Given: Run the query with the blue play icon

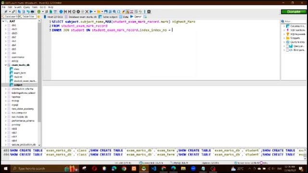Looking at the screenshot, I should (91, 12).
